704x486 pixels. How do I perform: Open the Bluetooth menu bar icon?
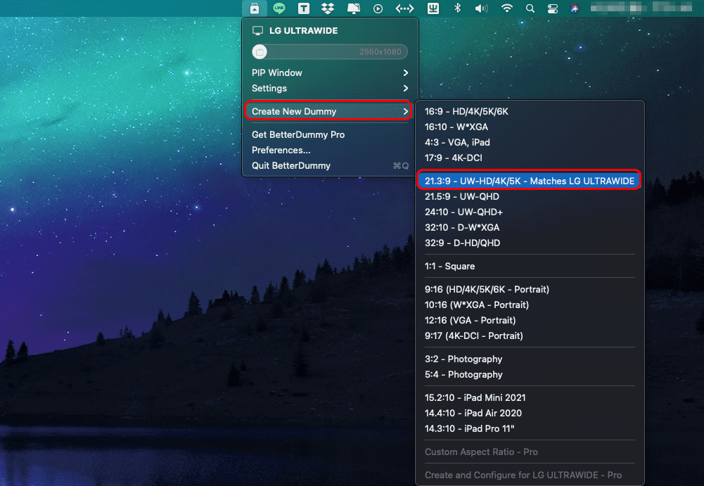[457, 8]
